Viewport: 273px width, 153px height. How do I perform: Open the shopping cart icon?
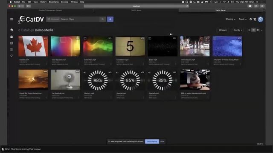click(255, 19)
